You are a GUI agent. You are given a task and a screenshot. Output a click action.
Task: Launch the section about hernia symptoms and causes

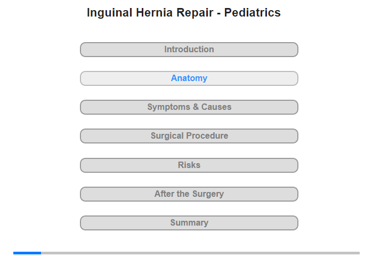(189, 107)
